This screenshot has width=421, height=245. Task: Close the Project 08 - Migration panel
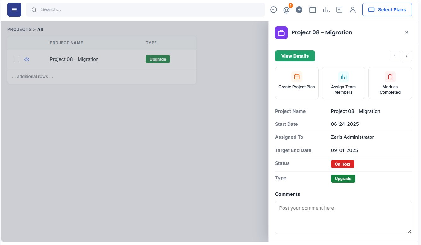click(x=407, y=32)
